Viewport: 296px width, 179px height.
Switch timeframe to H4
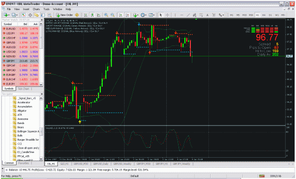(x=264, y=15)
